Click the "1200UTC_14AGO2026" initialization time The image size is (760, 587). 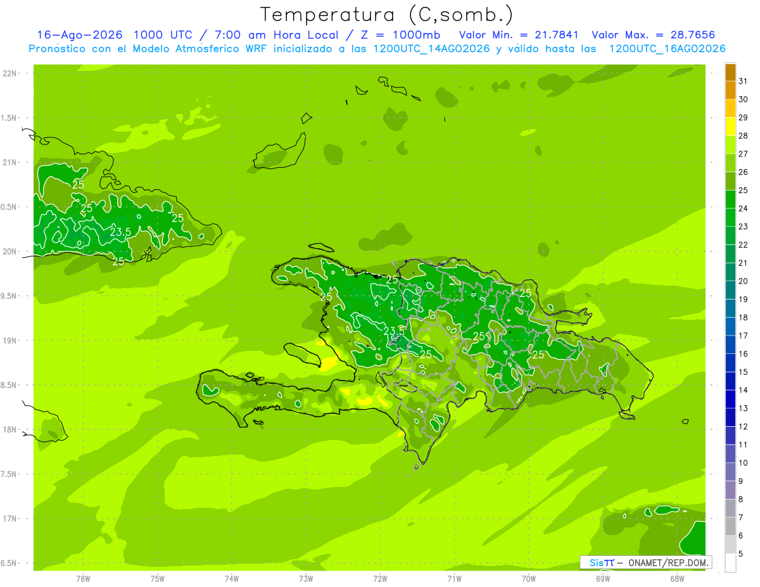430,49
